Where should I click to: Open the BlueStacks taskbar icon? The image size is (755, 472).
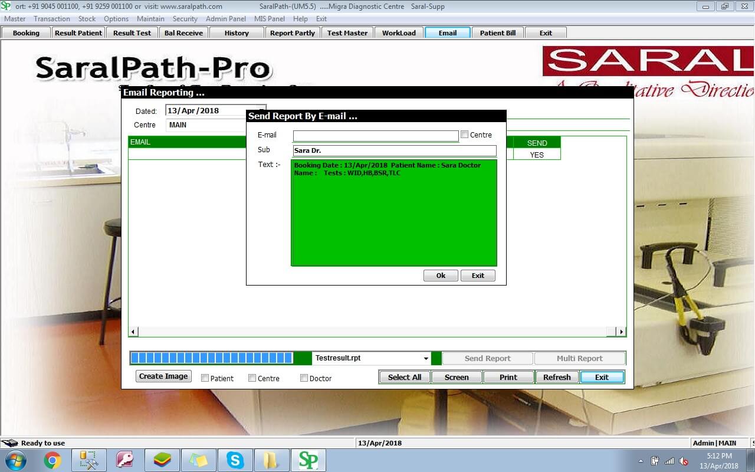pos(162,460)
